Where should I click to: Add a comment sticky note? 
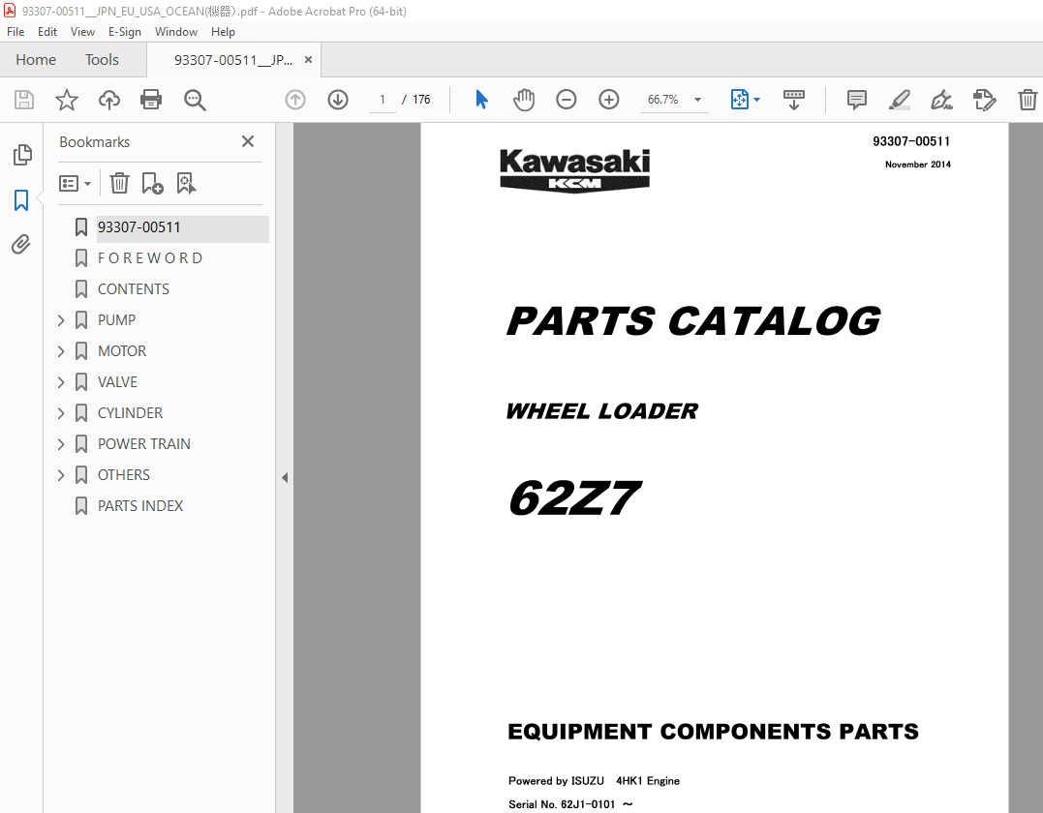(857, 100)
